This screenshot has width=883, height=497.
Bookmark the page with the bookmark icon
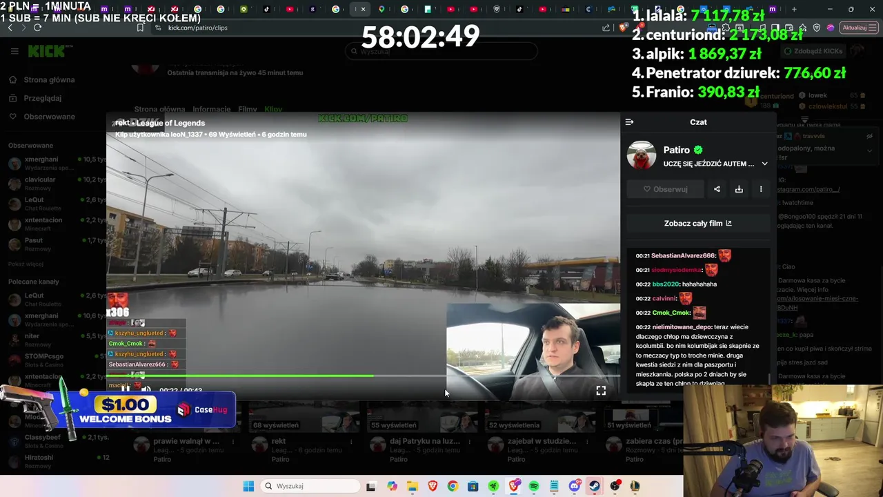(x=140, y=28)
